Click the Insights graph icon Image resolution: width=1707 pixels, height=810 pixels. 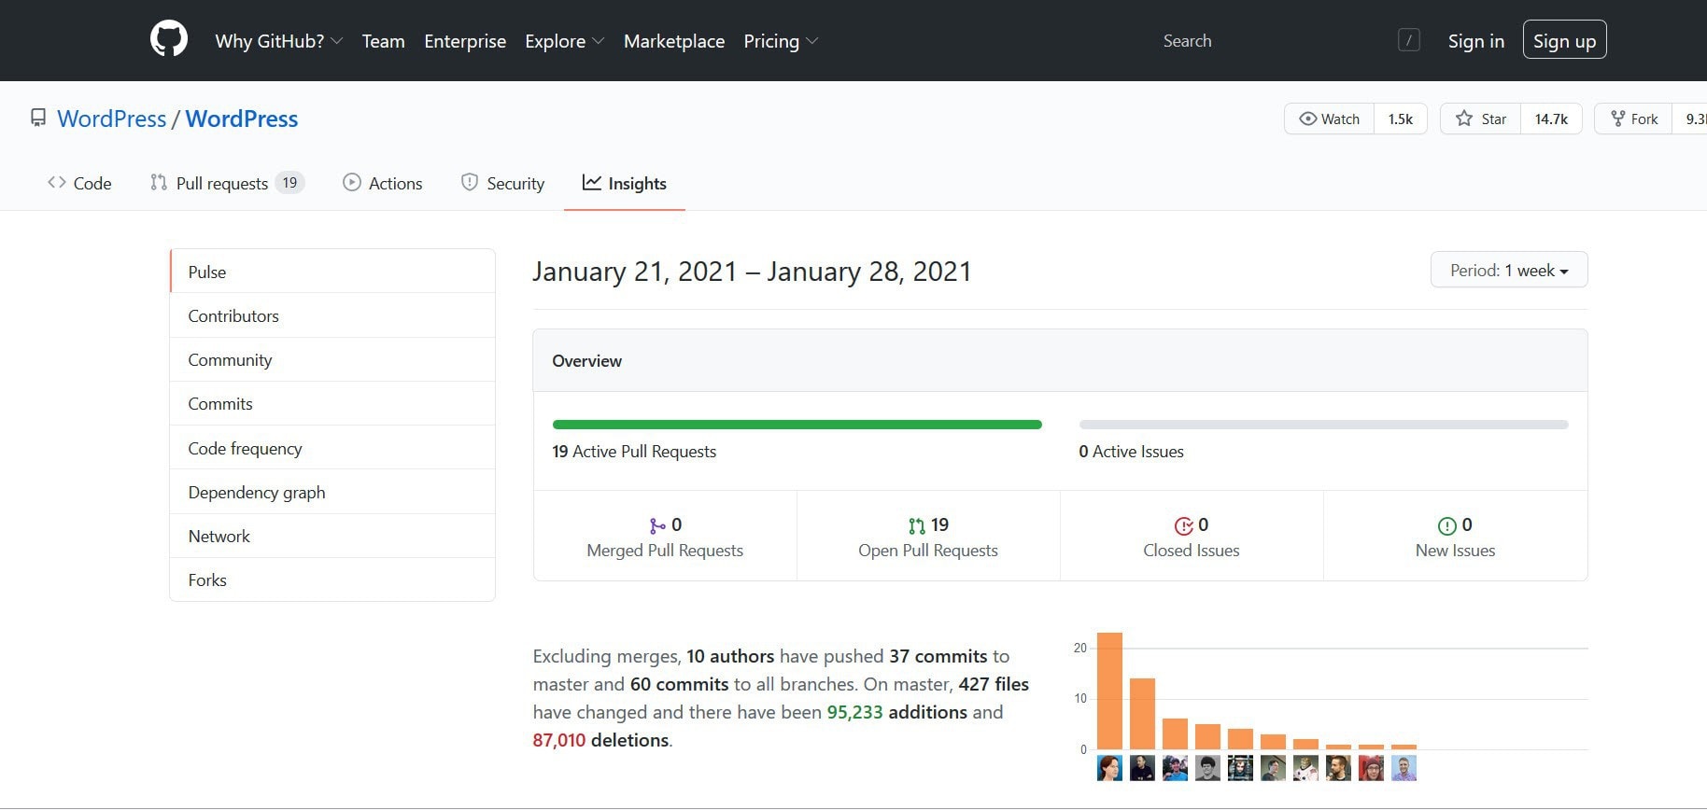pyautogui.click(x=592, y=183)
